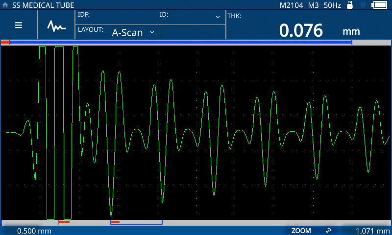Tap the THK 0.076 thickness reading
This screenshot has height=235, width=392.
click(x=301, y=30)
